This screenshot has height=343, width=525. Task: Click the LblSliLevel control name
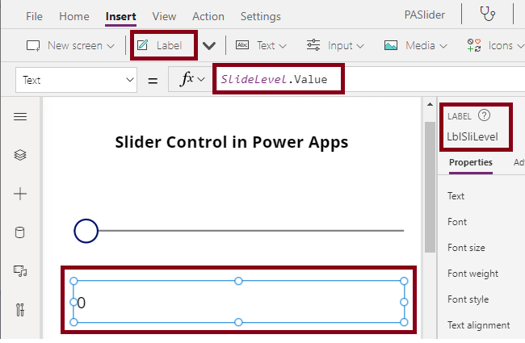472,136
